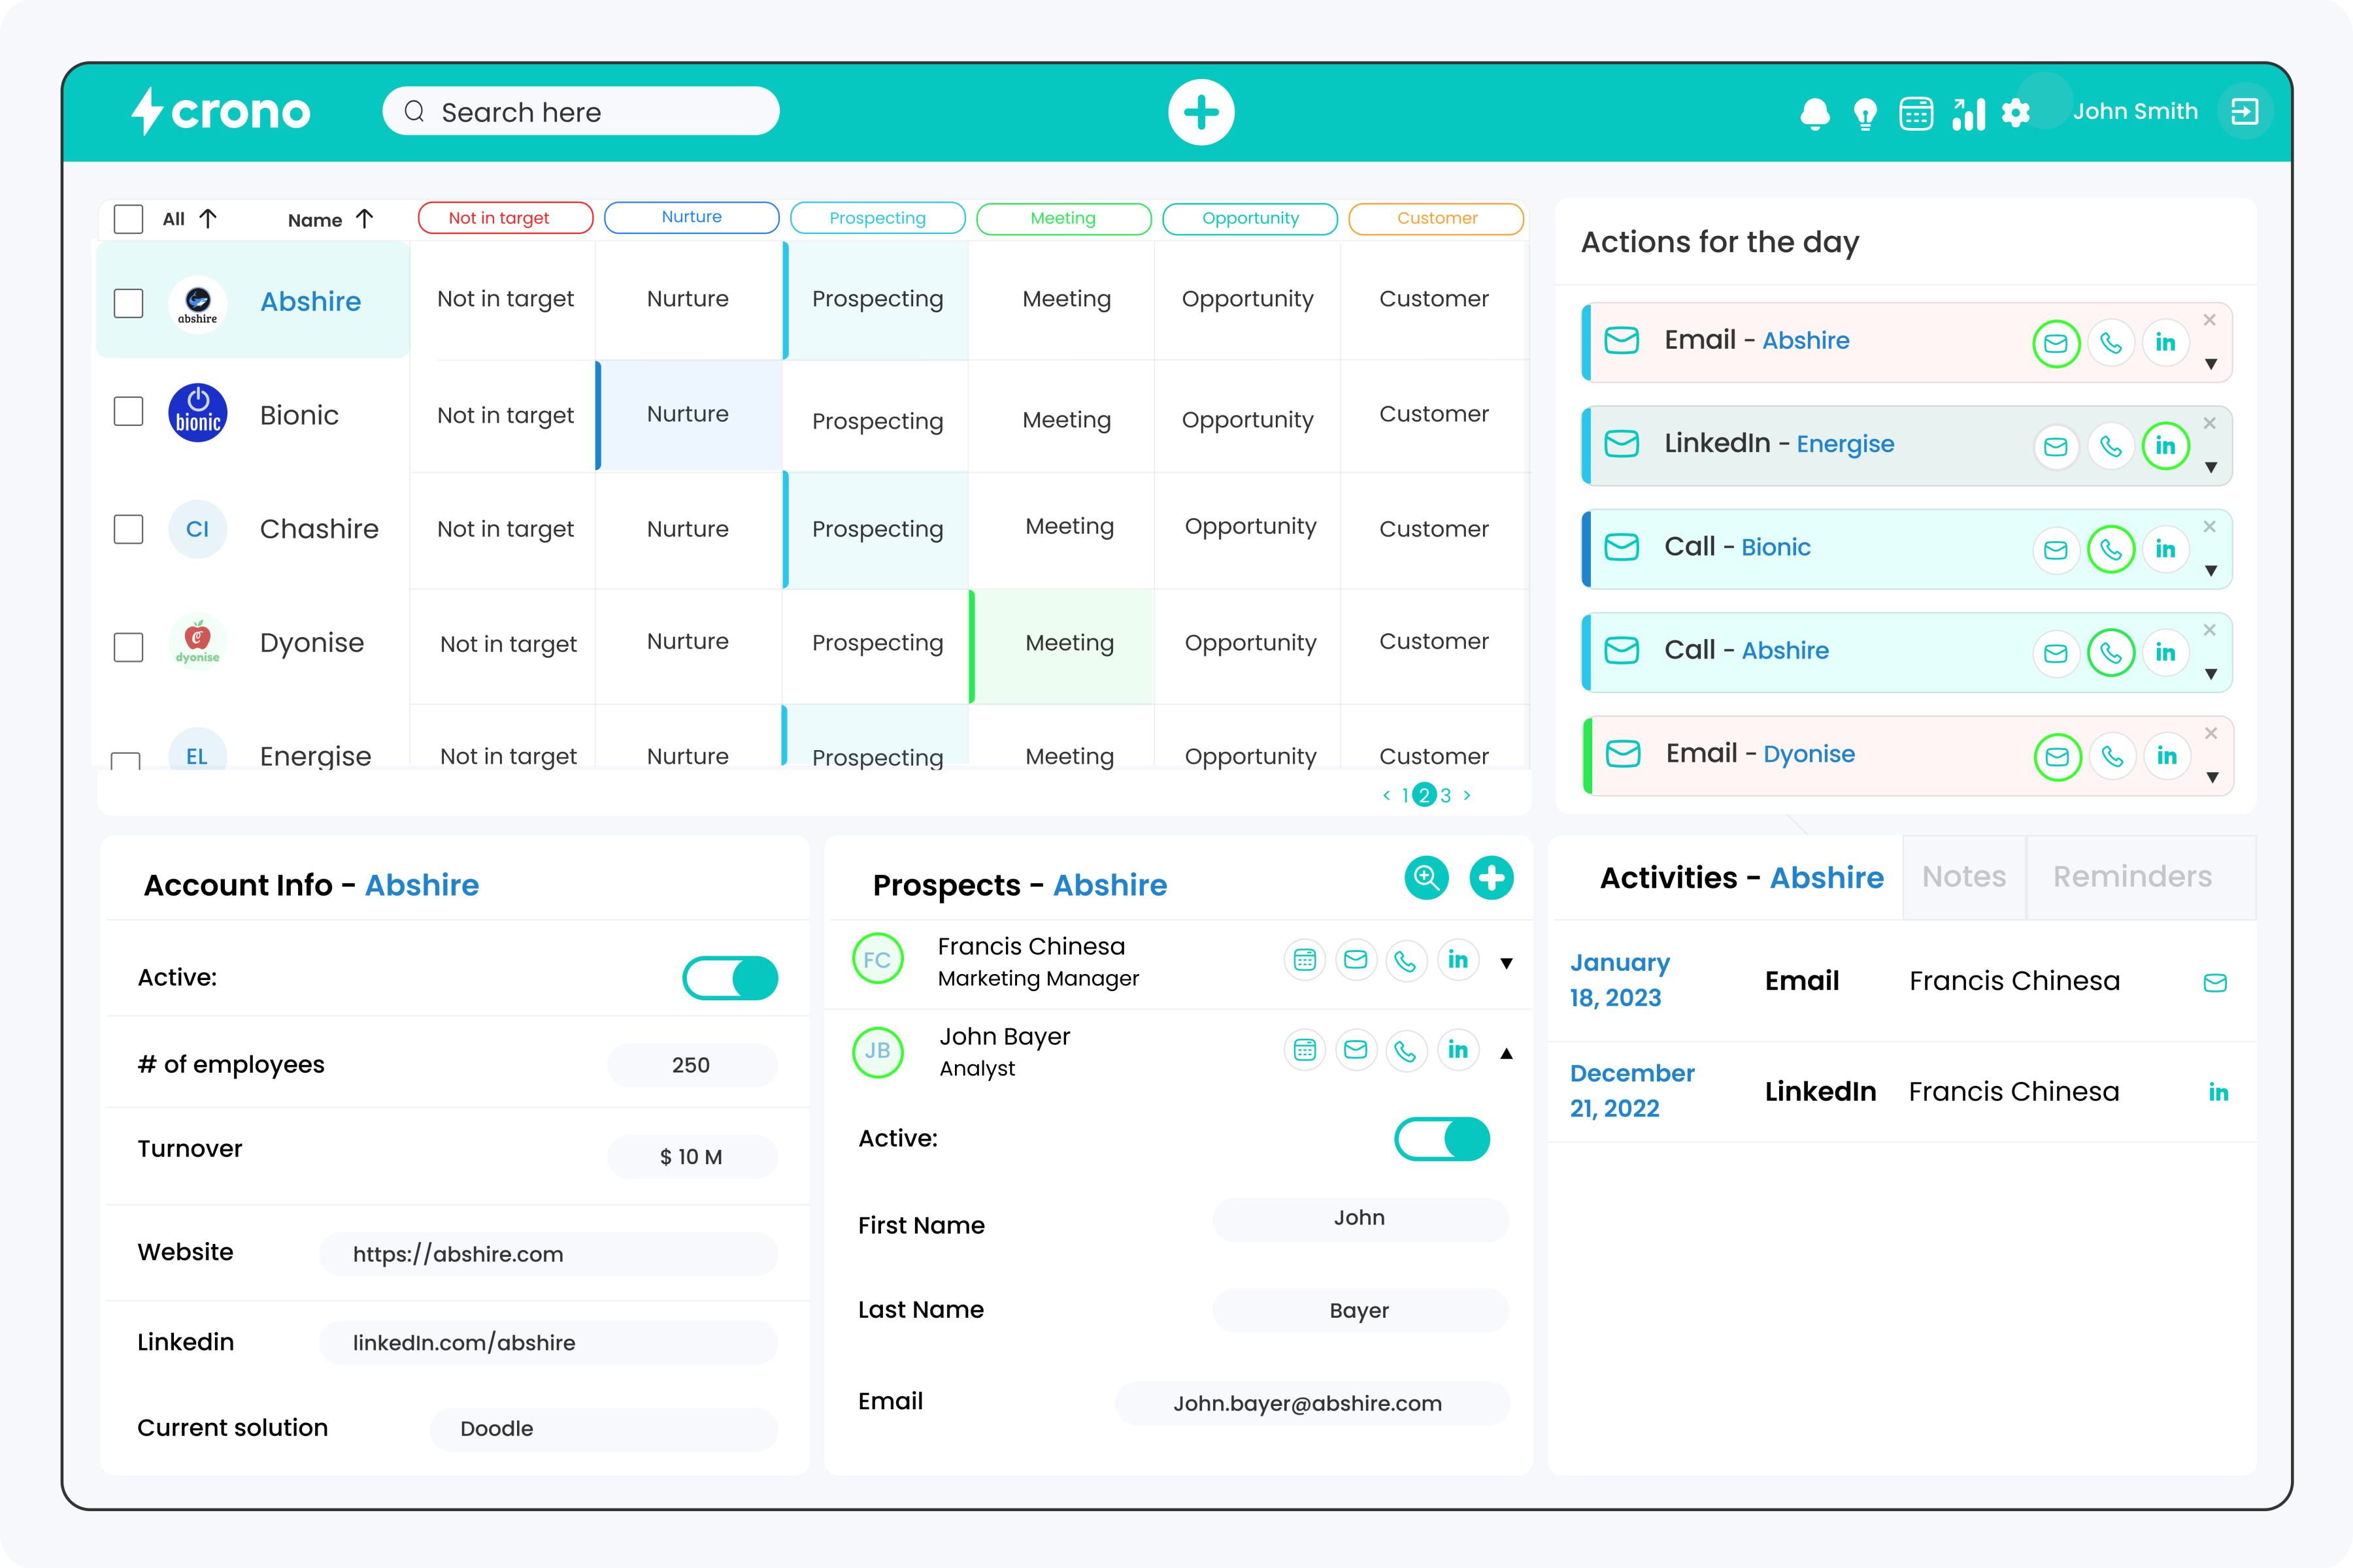
Task: Open the analytics bar chart icon
Action: [x=1968, y=113]
